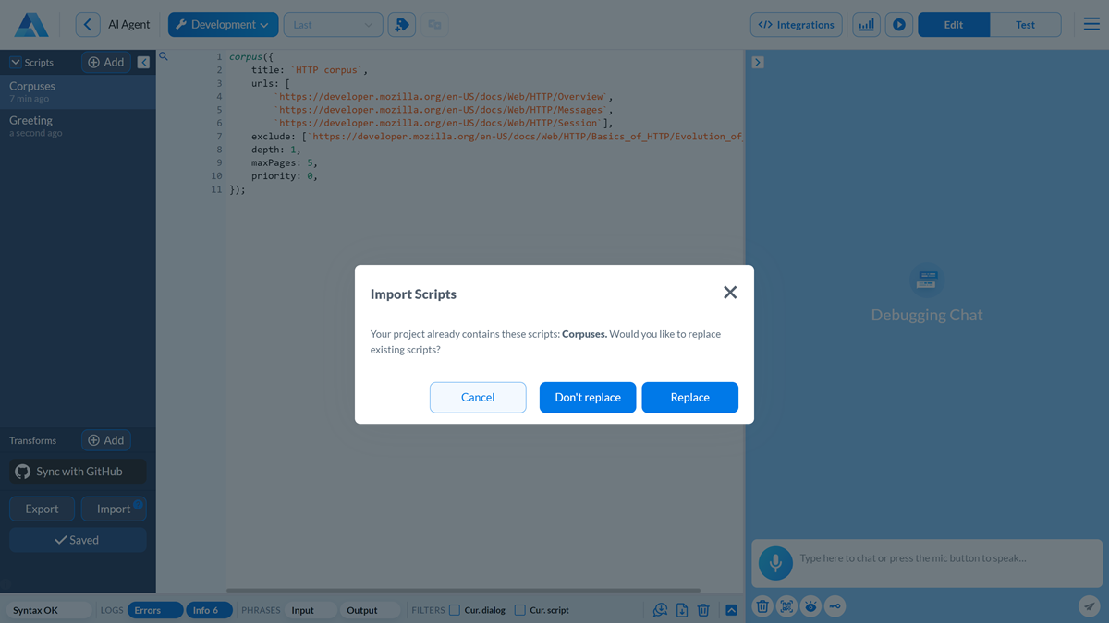Switch to the Test tab
Screen dimensions: 1109x623
(1026, 24)
